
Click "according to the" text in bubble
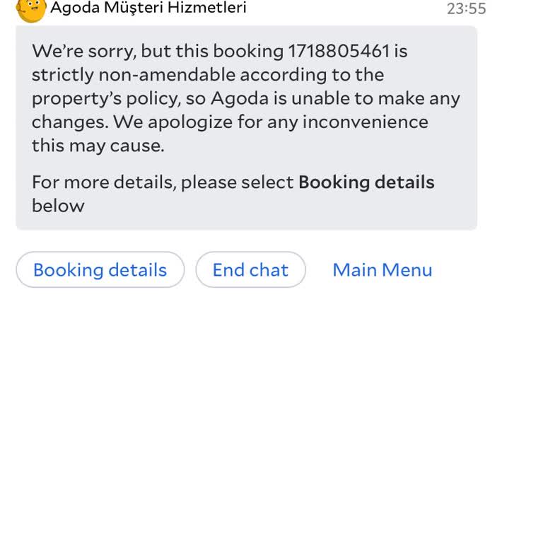(315, 75)
